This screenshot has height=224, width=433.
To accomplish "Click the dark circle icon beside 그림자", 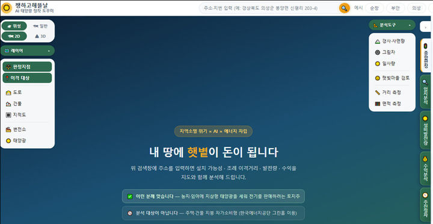I will tap(378, 52).
